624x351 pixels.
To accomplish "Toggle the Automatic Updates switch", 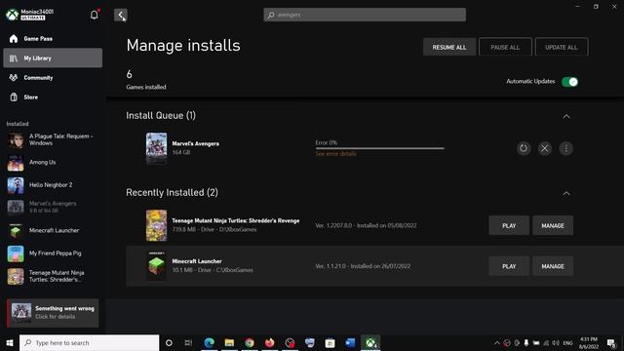I will [569, 82].
